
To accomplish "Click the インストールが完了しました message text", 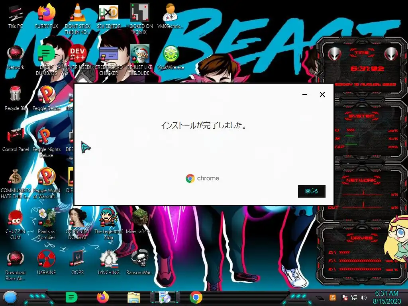I will click(x=204, y=126).
